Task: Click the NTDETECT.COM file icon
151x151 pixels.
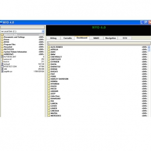Action: (x=2, y=67)
